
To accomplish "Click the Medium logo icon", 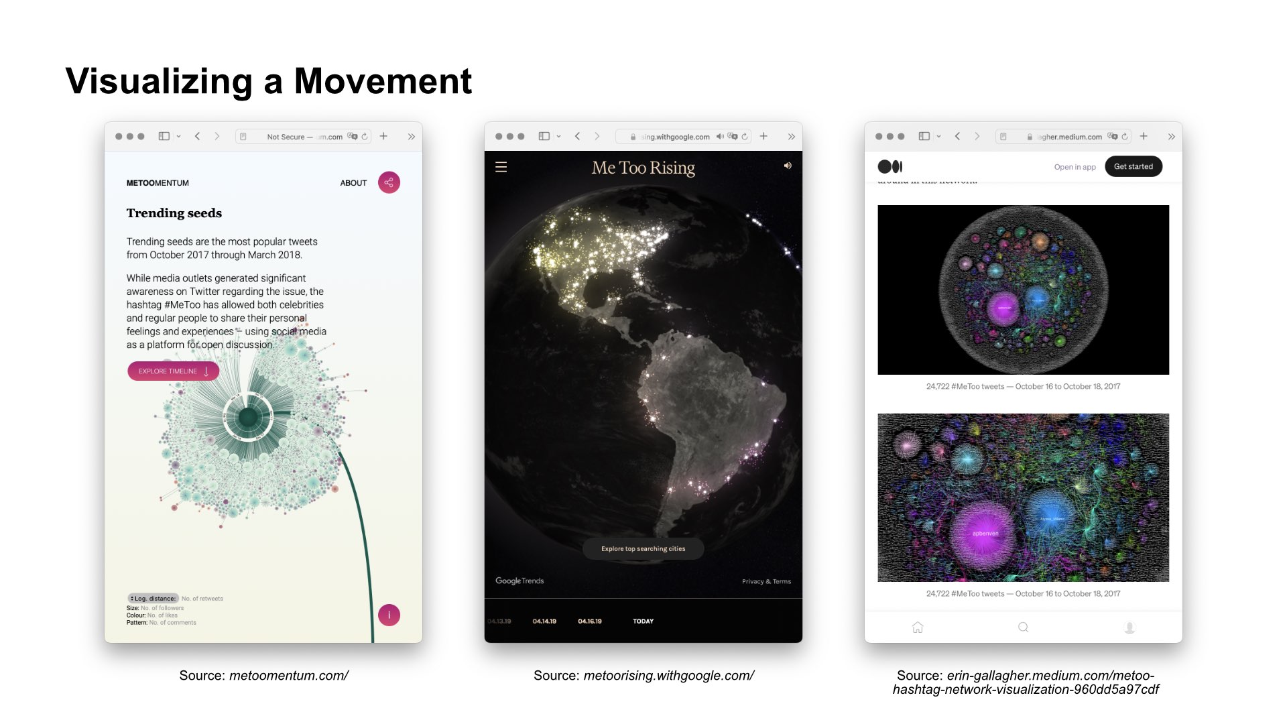I will [x=890, y=166].
